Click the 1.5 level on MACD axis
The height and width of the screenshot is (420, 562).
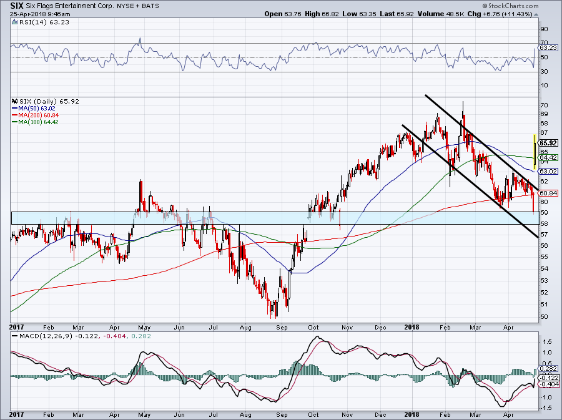547,342
